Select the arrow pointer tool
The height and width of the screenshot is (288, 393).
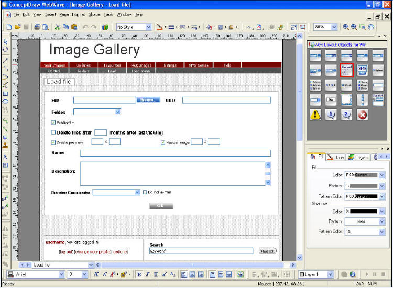tap(5, 41)
